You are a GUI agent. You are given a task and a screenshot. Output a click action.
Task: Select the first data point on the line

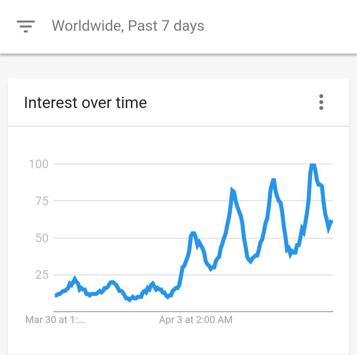pos(56,295)
